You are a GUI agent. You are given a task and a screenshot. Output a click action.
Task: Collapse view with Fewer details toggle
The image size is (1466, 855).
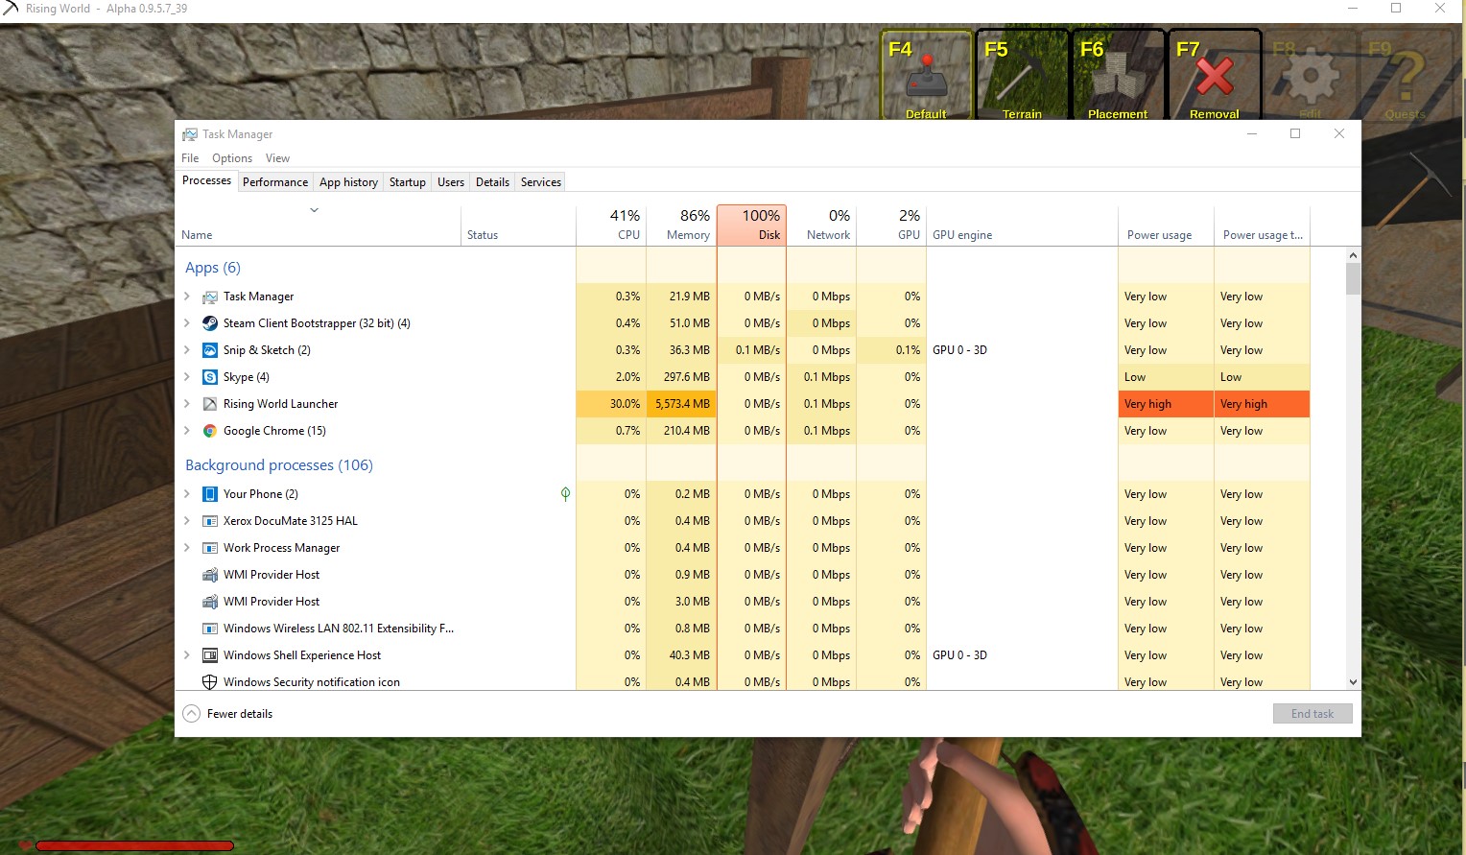(x=228, y=714)
